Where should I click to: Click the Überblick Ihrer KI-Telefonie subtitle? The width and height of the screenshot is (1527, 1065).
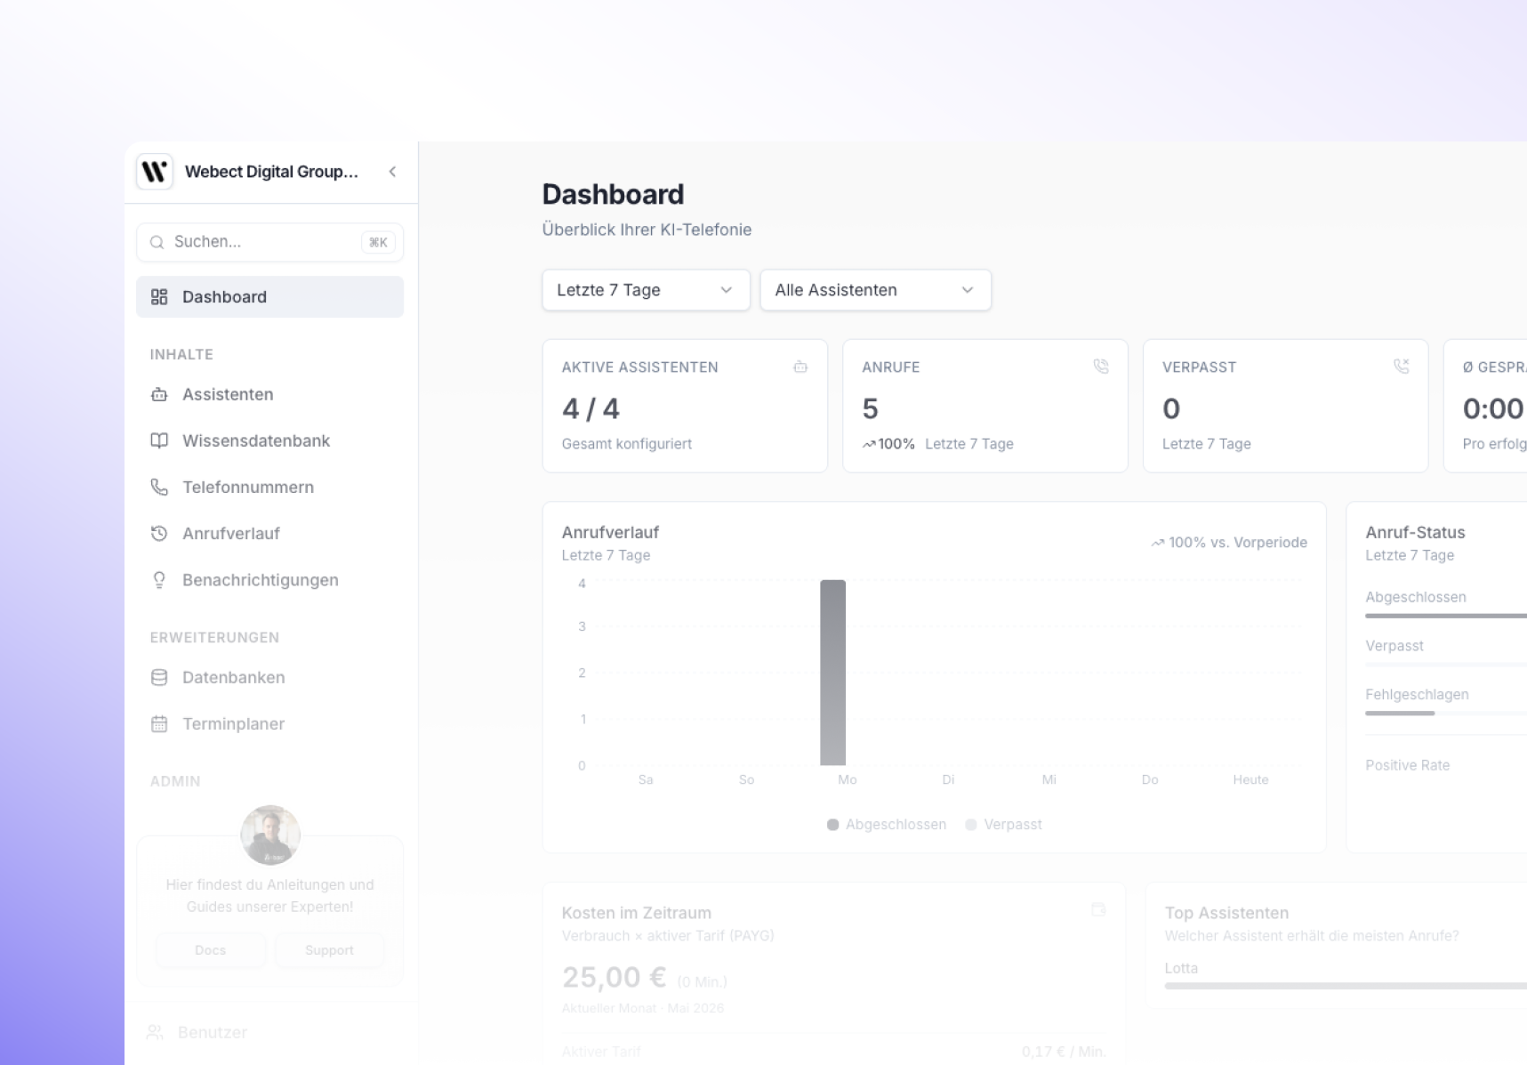(647, 230)
